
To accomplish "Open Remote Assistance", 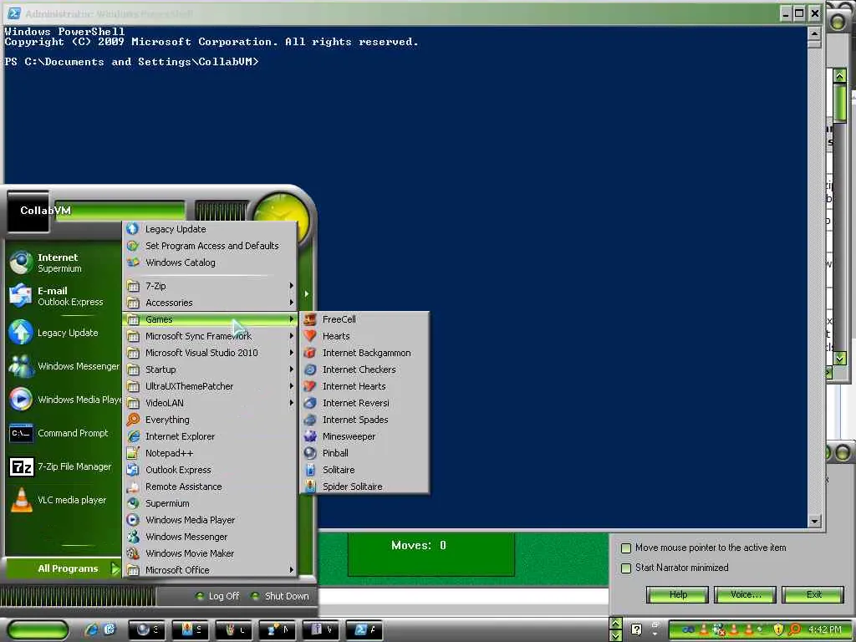I will (x=210, y=487).
